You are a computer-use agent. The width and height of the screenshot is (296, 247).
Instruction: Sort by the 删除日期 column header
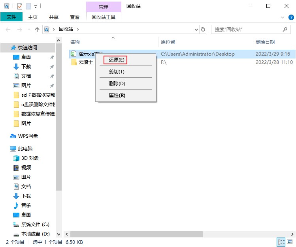(x=265, y=42)
